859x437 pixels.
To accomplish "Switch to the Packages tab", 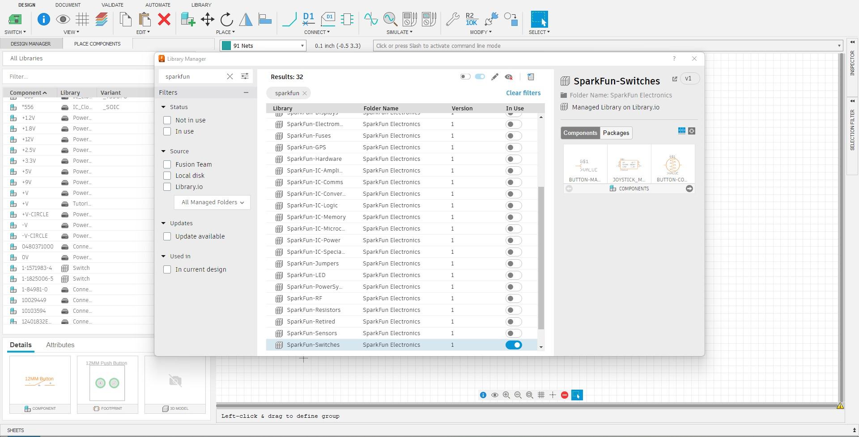I will pyautogui.click(x=616, y=133).
